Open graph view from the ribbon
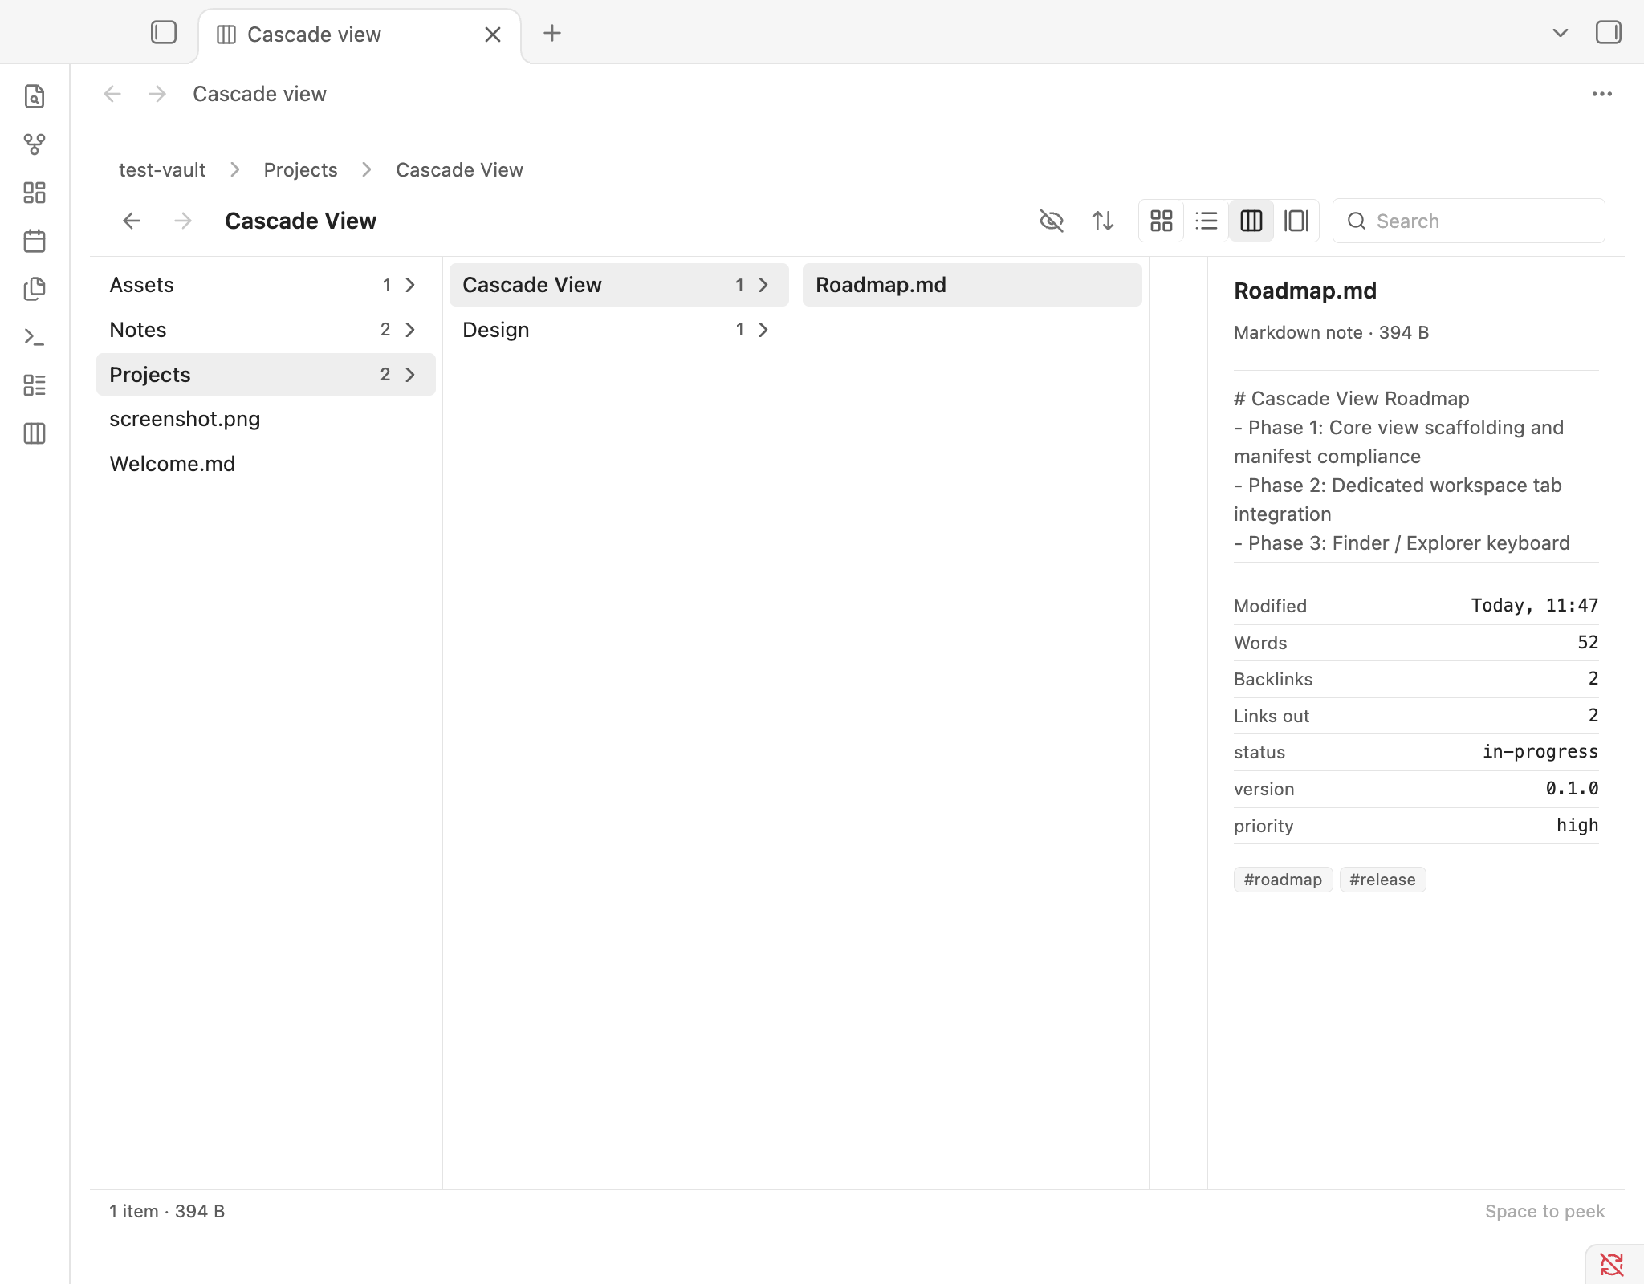Screen dimensions: 1644x1284 tap(35, 144)
